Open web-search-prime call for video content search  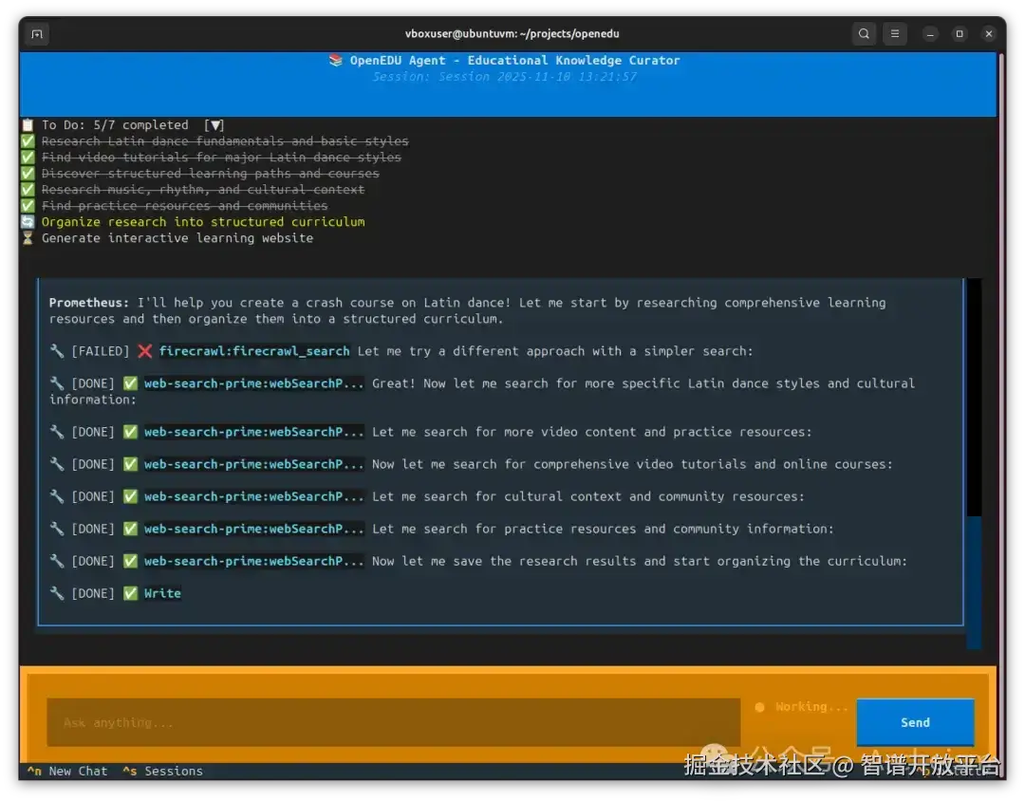coord(253,432)
